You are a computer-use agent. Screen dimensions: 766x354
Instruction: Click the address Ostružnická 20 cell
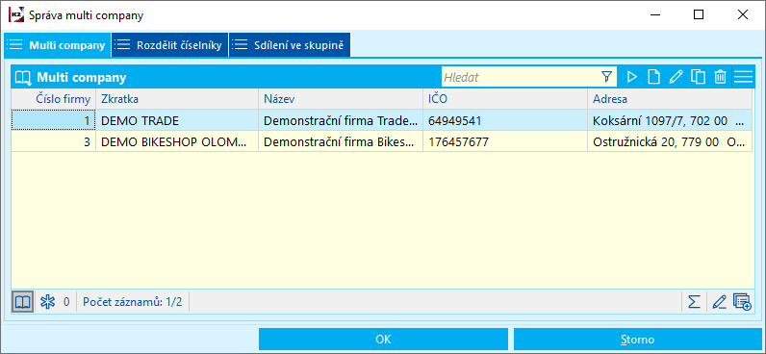(x=670, y=142)
